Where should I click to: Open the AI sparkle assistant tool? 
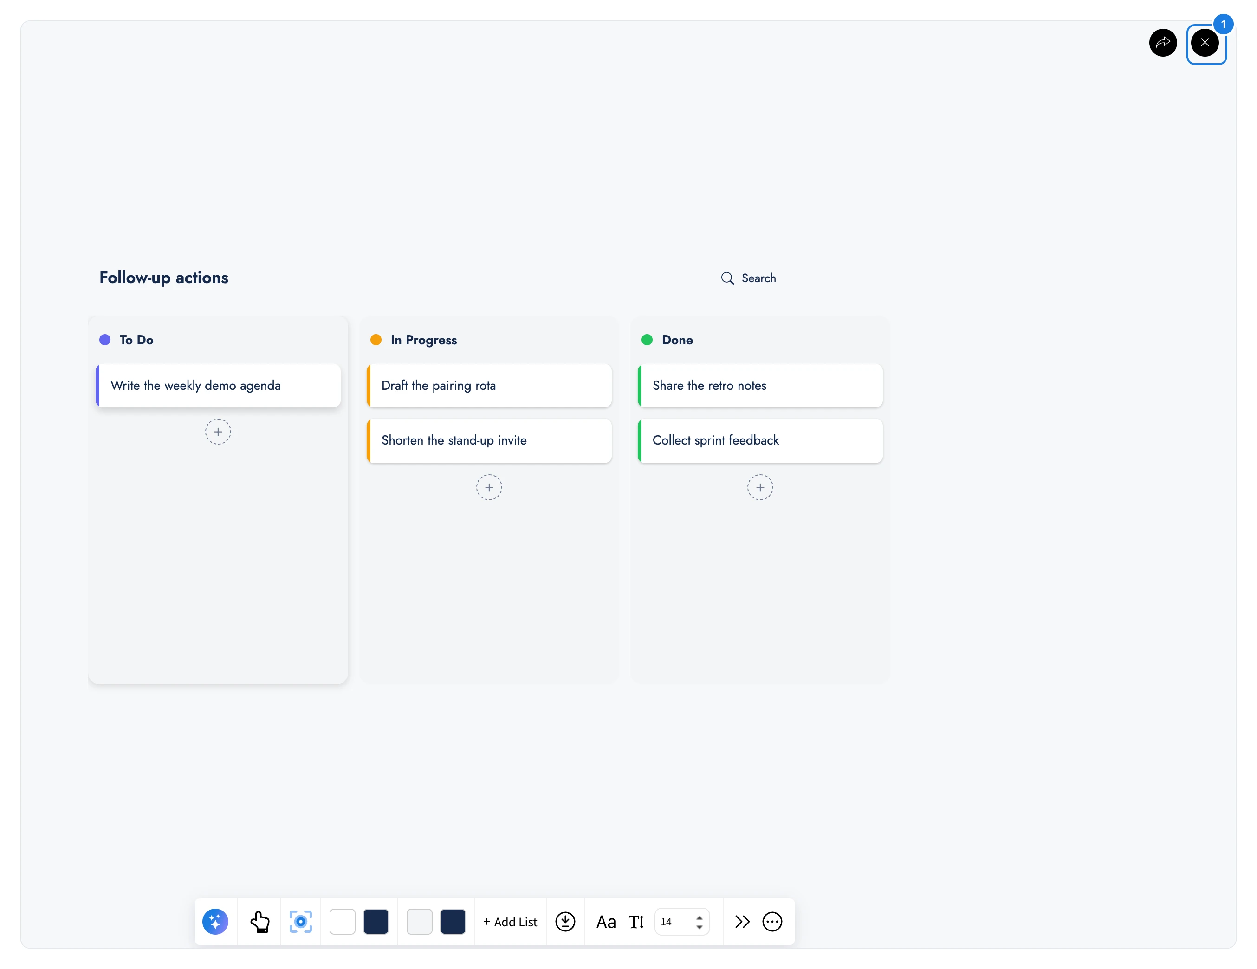[x=215, y=922]
